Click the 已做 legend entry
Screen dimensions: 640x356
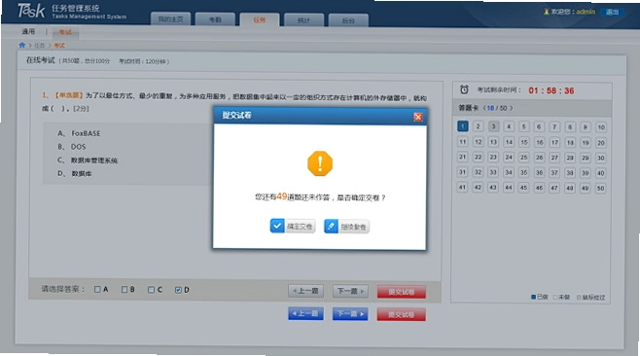point(540,297)
